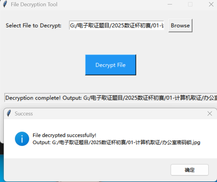
Task: Click the feather icon in File Decryption Tool title bar
Action: coord(5,4)
